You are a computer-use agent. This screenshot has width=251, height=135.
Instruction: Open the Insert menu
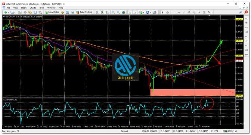pyautogui.click(x=24, y=8)
